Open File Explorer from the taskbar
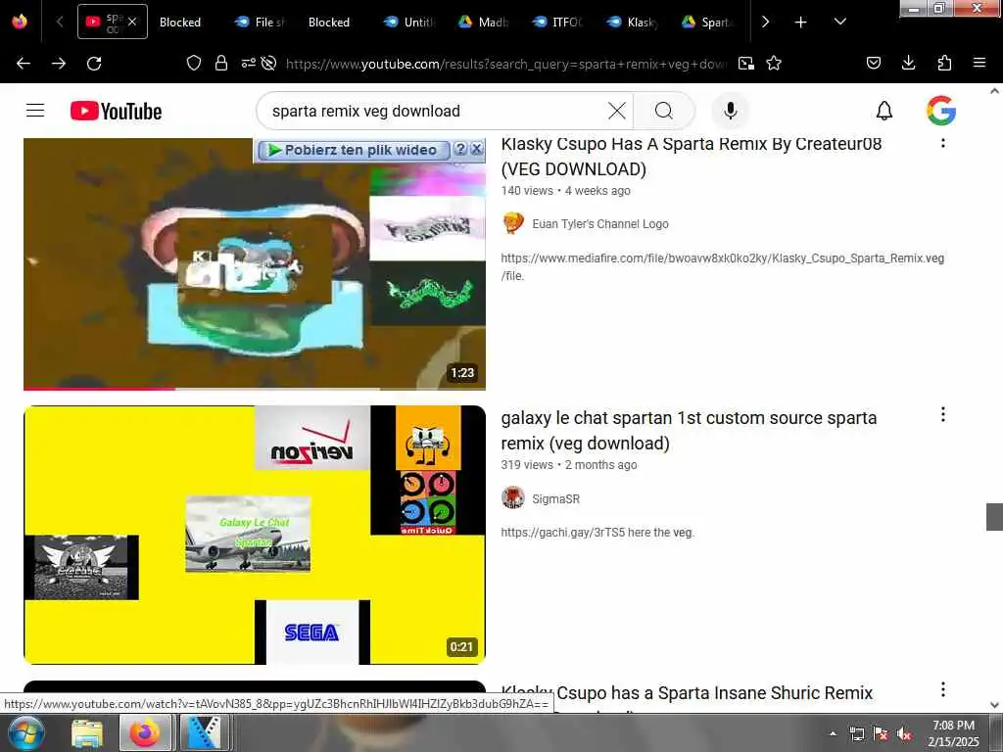Screen dimensions: 1003x752 pyautogui.click(x=87, y=732)
